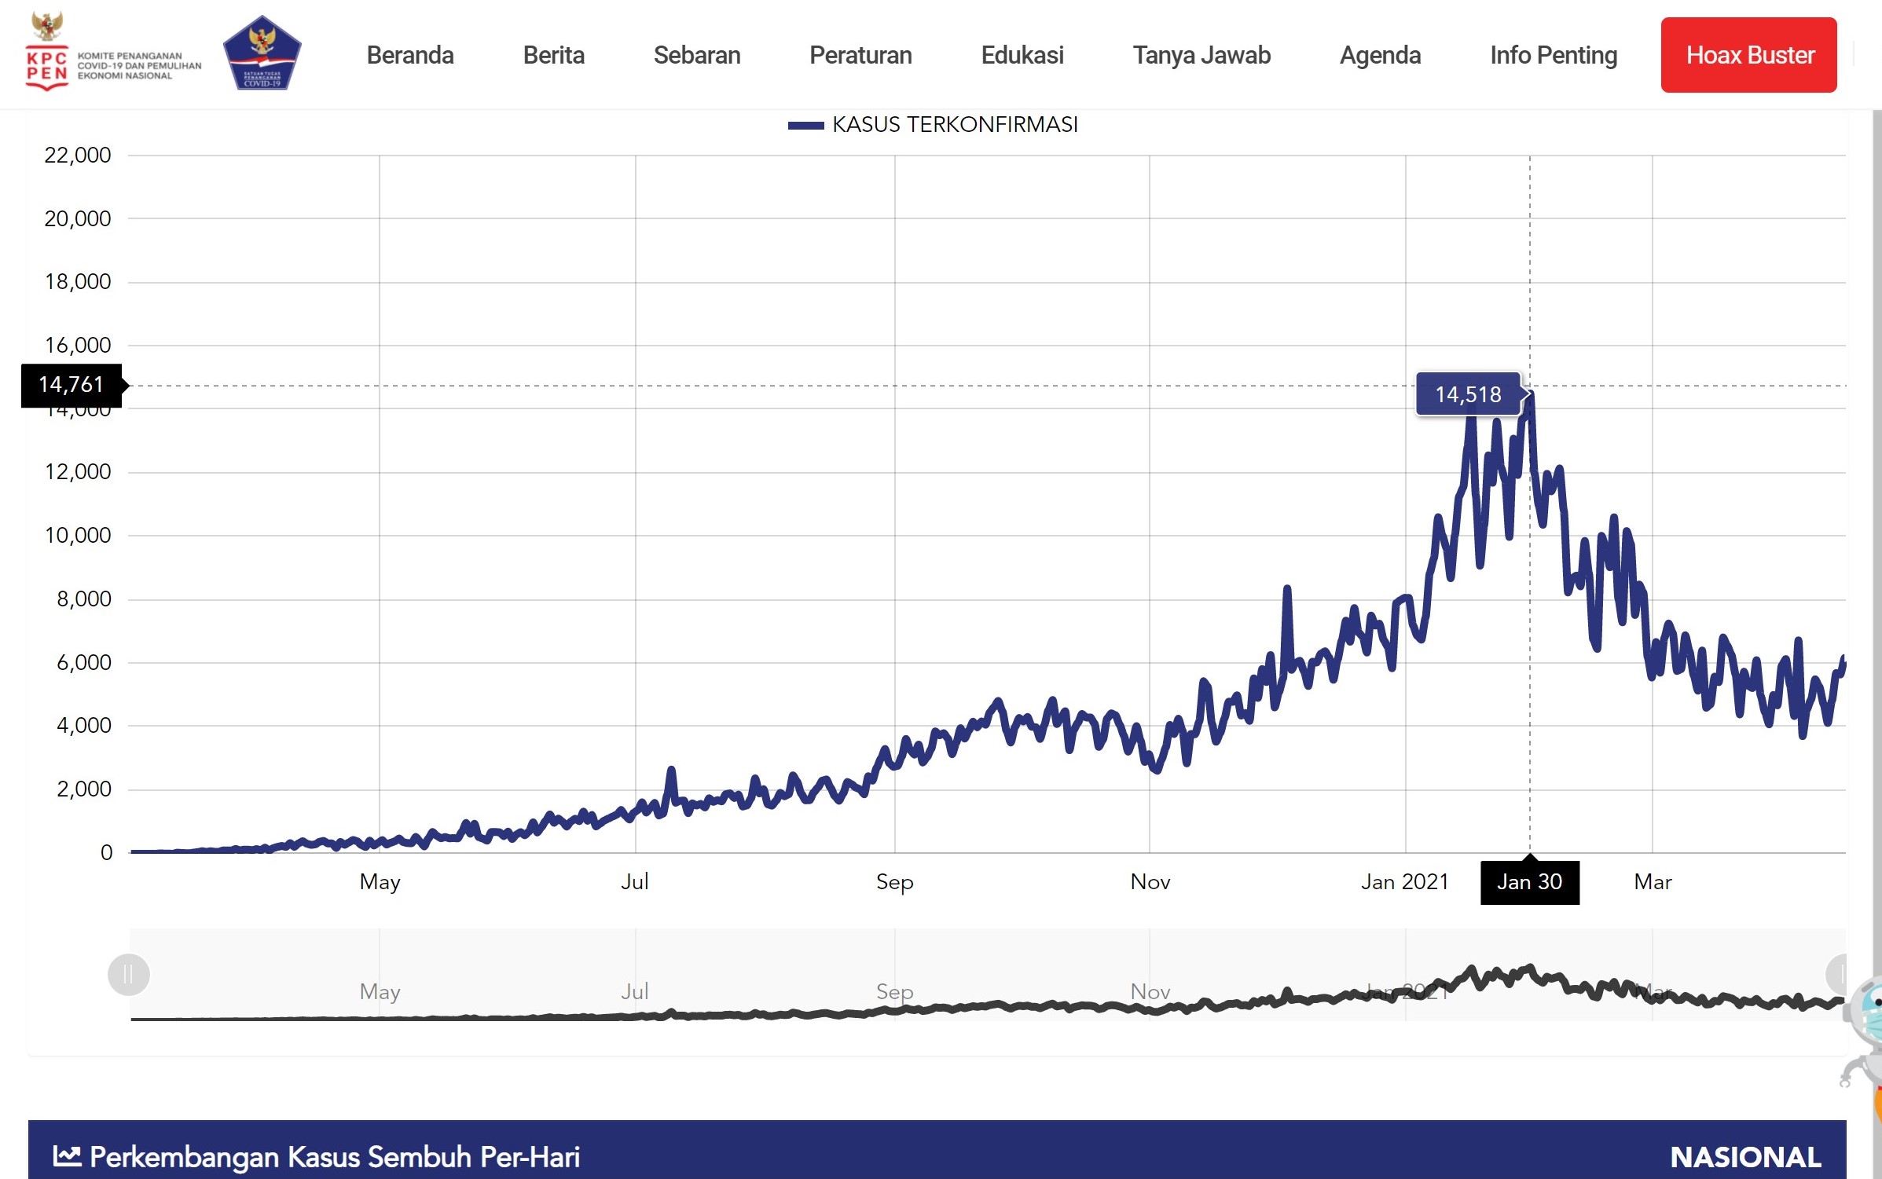Open the Tanya Jawab page

pyautogui.click(x=1201, y=55)
